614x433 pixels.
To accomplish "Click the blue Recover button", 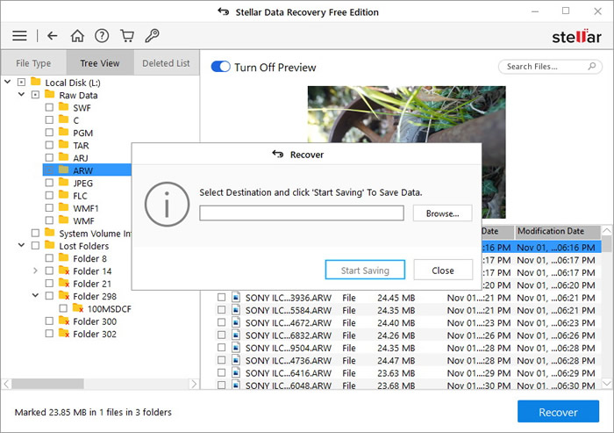I will tap(558, 412).
